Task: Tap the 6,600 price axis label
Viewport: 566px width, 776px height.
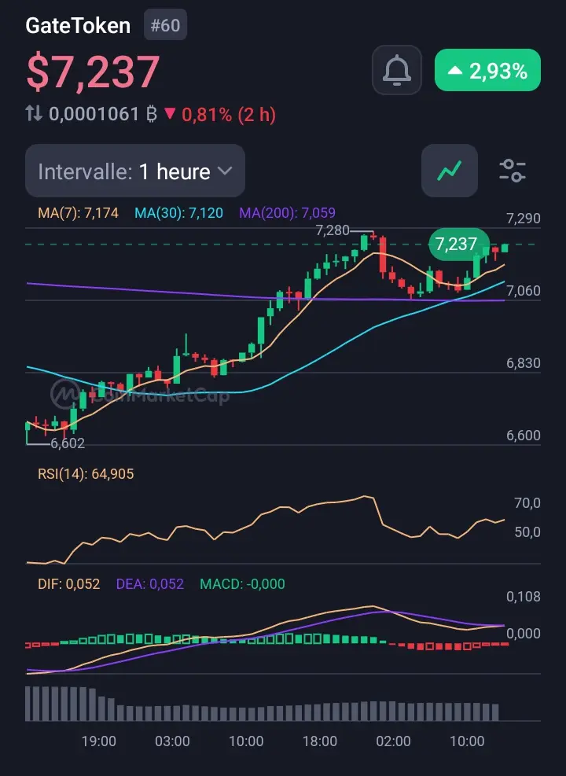Action: click(x=524, y=436)
